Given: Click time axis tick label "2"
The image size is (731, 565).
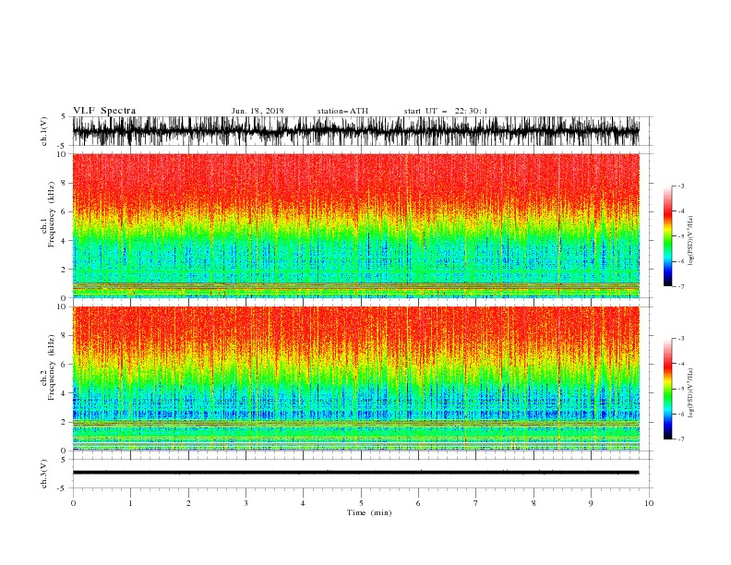Looking at the screenshot, I should (x=188, y=503).
